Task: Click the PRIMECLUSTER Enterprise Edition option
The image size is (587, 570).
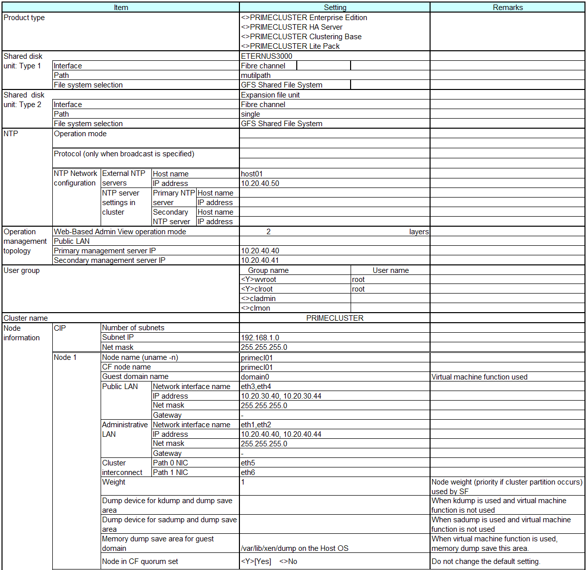Action: [x=304, y=18]
